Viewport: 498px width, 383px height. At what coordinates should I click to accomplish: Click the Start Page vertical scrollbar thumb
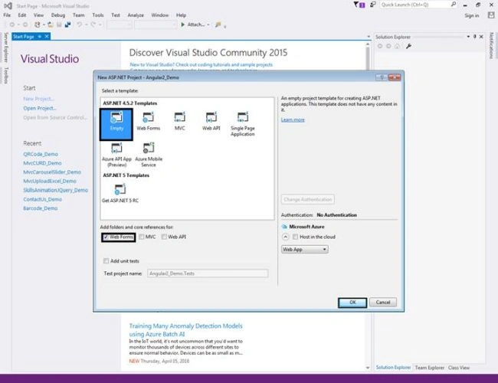tap(368, 57)
